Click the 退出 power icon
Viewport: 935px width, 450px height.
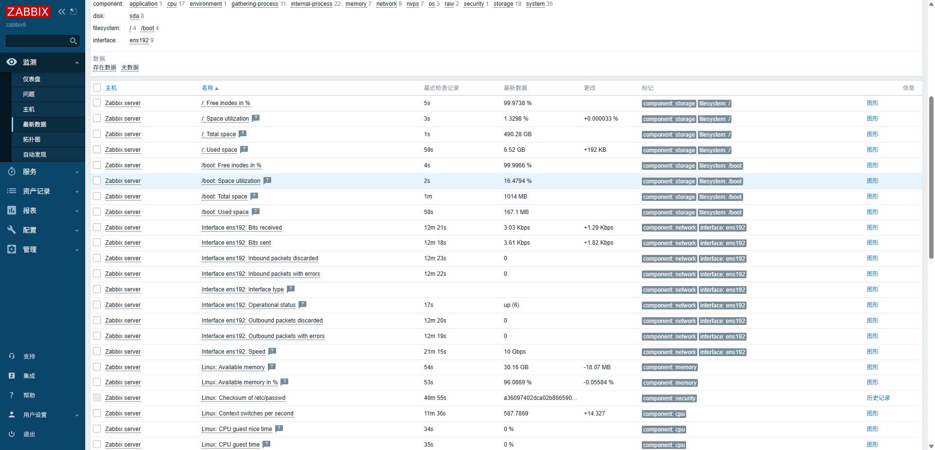click(12, 434)
